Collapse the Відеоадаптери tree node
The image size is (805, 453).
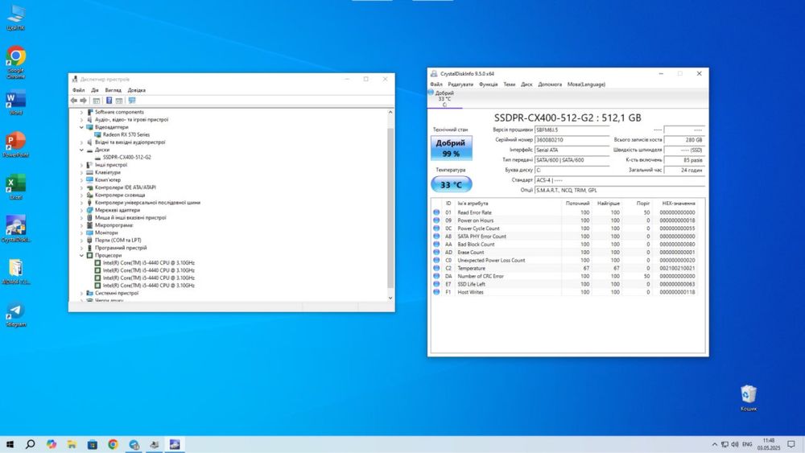click(81, 127)
